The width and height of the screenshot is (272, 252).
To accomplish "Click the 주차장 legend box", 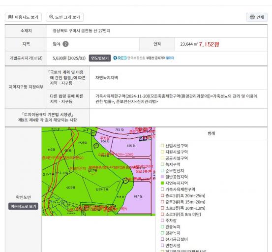I will 162,220.
